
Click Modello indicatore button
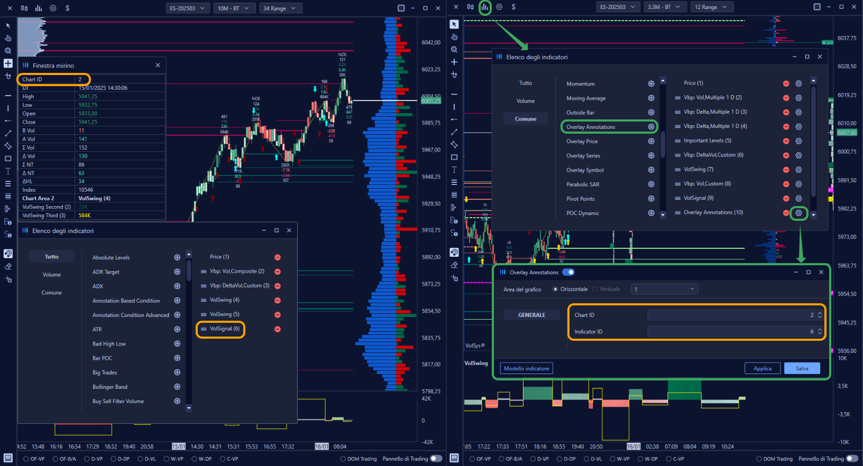tap(527, 368)
